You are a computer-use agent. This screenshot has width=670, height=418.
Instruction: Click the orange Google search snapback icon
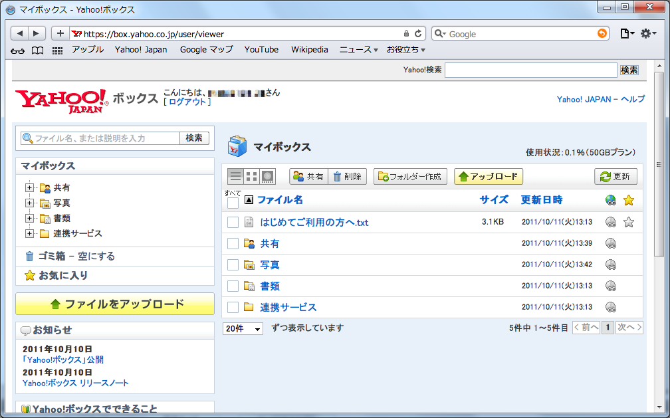(x=602, y=33)
